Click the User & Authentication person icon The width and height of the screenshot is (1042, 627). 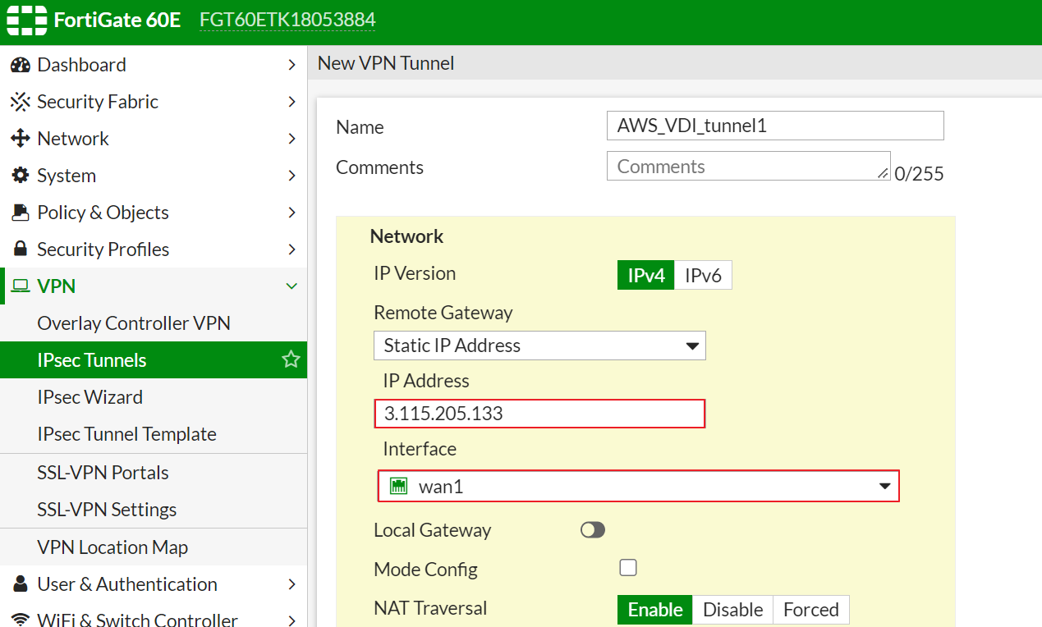[21, 584]
